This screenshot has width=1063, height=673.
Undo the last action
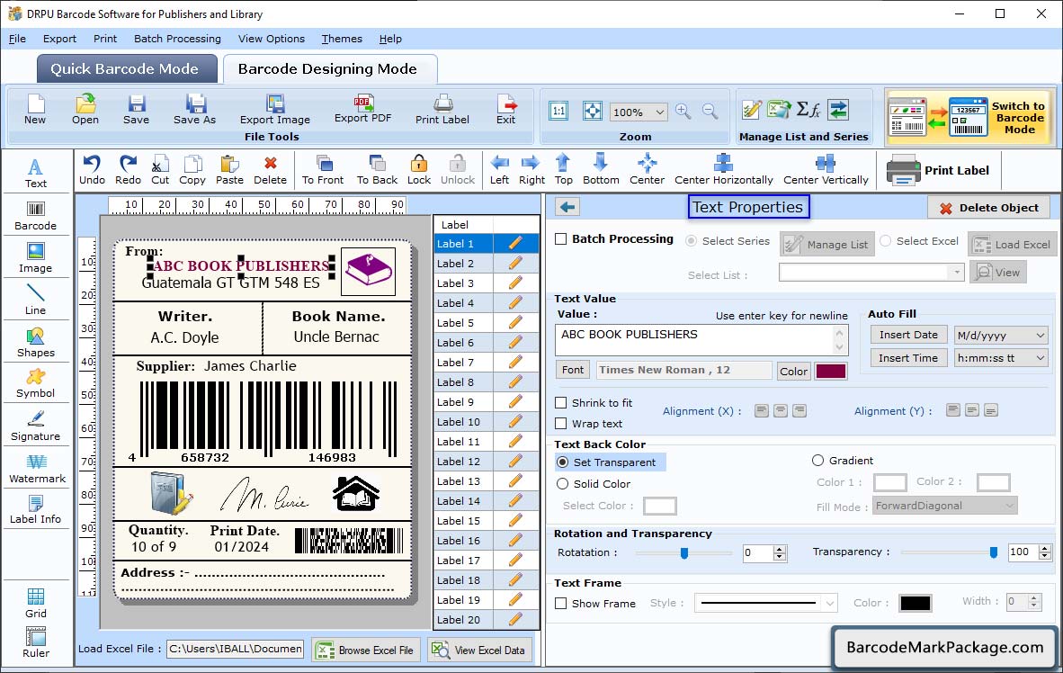[92, 170]
